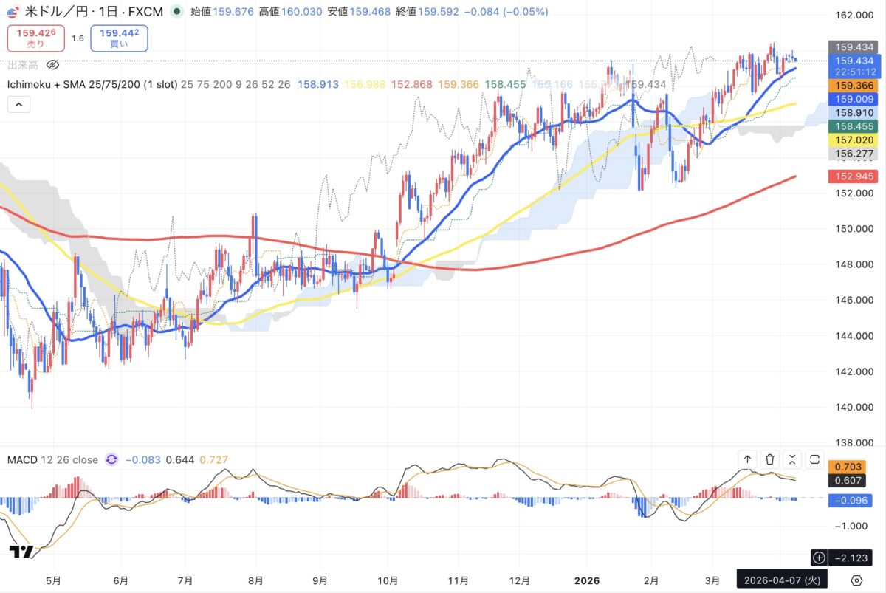Select the MACD 12 26 close legend
The image size is (886, 593).
tap(52, 459)
